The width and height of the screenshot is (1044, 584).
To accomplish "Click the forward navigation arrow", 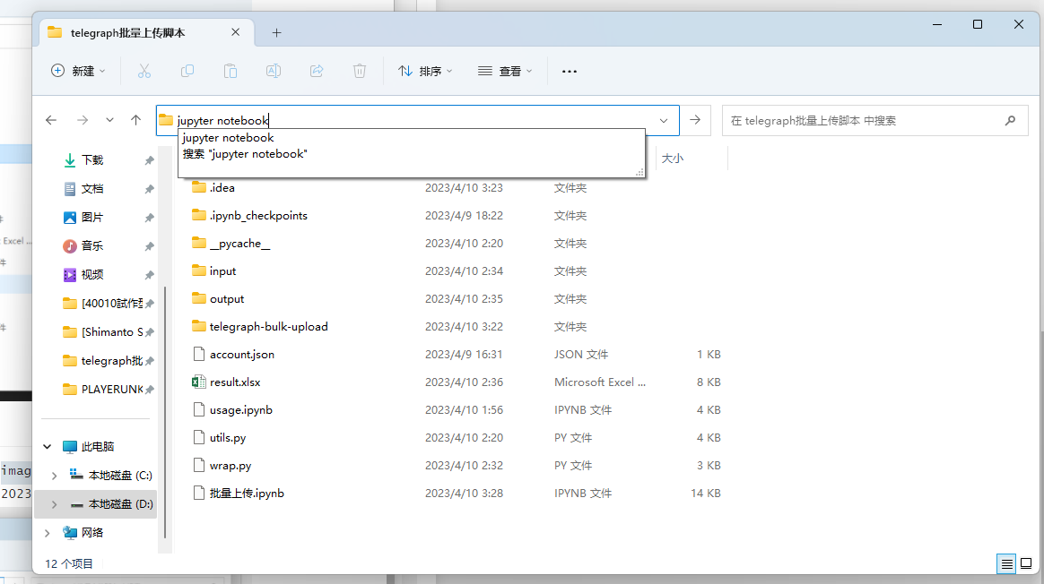I will coord(83,120).
